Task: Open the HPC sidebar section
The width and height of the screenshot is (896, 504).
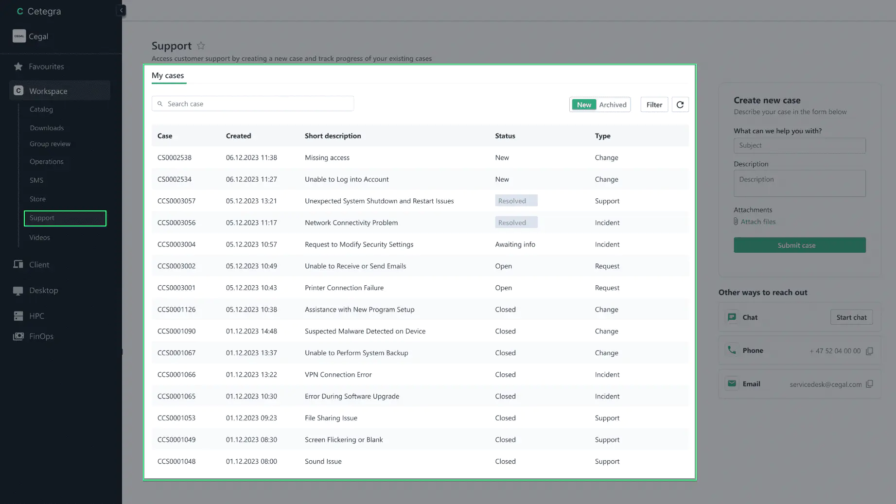Action: pyautogui.click(x=36, y=316)
